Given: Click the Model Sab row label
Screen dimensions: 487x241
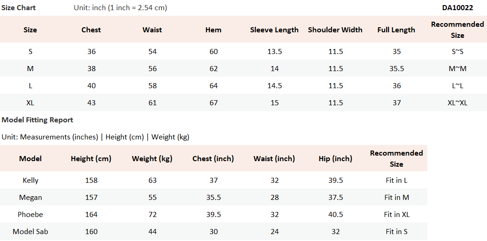Looking at the screenshot, I should 31,232.
